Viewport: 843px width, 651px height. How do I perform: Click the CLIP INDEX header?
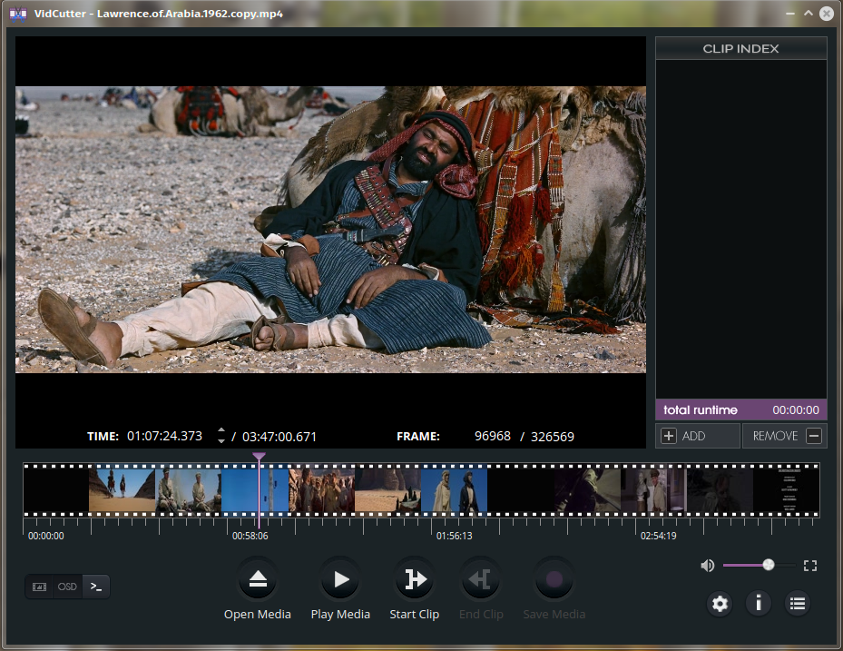740,48
